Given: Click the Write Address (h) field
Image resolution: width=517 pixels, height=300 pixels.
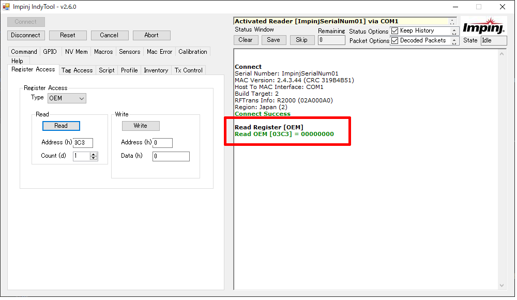Looking at the screenshot, I should [162, 143].
